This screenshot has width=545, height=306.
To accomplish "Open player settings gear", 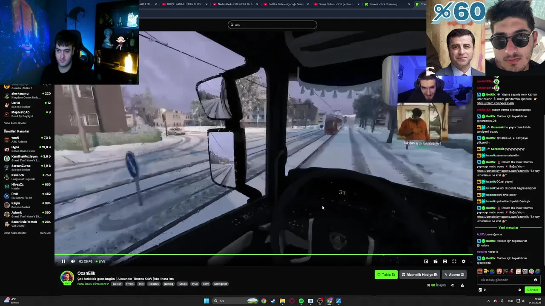I will [x=464, y=261].
